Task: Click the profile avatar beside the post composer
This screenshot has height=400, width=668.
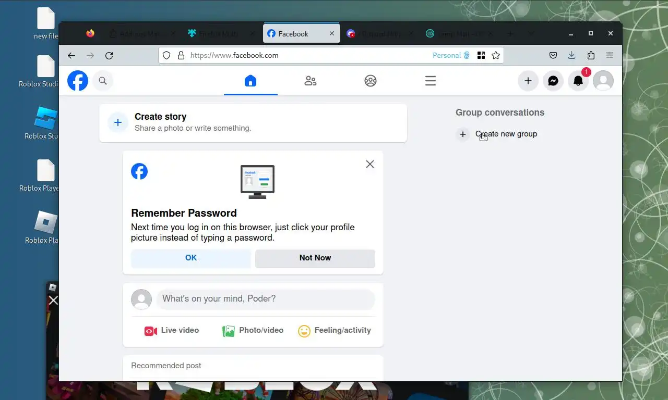Action: coord(141,299)
